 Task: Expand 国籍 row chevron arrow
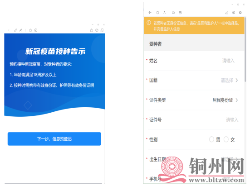[x=237, y=80]
